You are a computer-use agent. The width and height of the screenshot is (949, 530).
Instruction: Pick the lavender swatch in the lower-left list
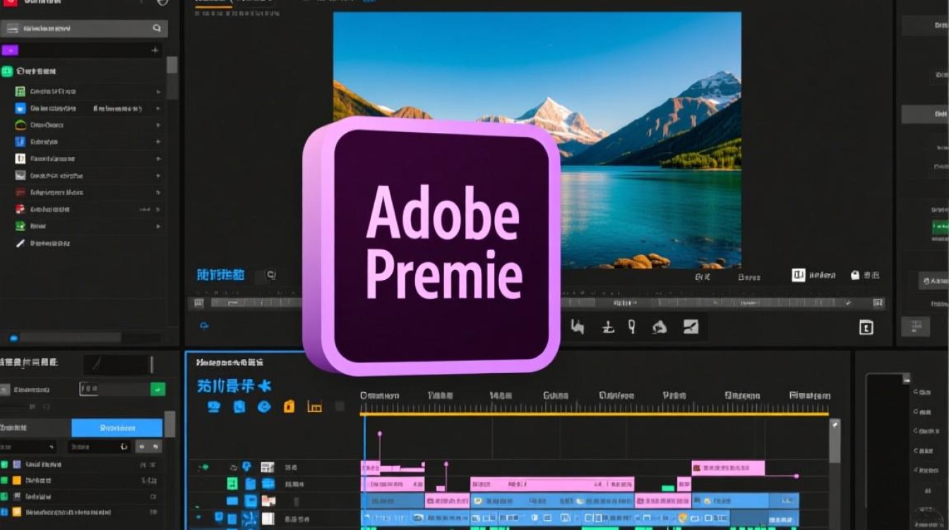16,464
